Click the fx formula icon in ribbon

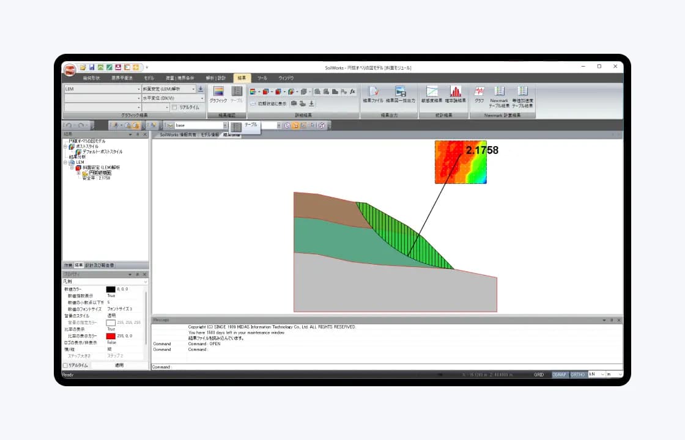[352, 92]
